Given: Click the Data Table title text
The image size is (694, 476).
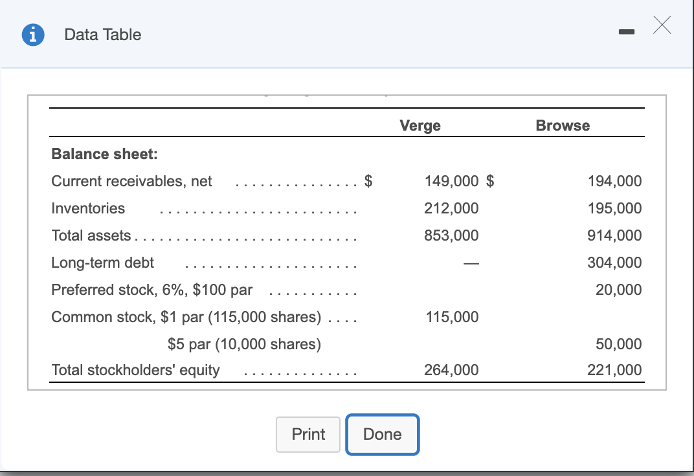Looking at the screenshot, I should click(x=102, y=35).
